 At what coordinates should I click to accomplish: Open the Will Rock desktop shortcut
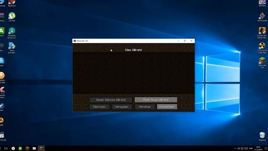[x=262, y=3]
